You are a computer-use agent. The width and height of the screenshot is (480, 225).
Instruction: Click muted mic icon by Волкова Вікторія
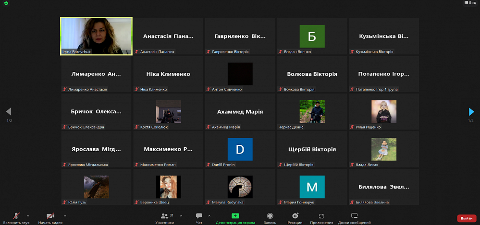pos(281,89)
